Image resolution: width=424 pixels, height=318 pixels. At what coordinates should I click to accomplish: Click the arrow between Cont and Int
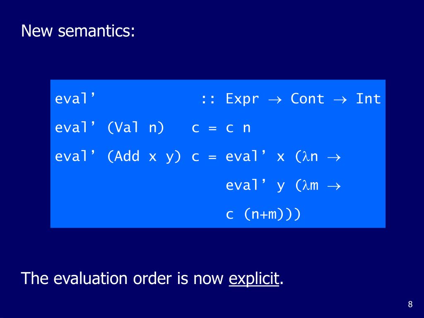pos(340,100)
